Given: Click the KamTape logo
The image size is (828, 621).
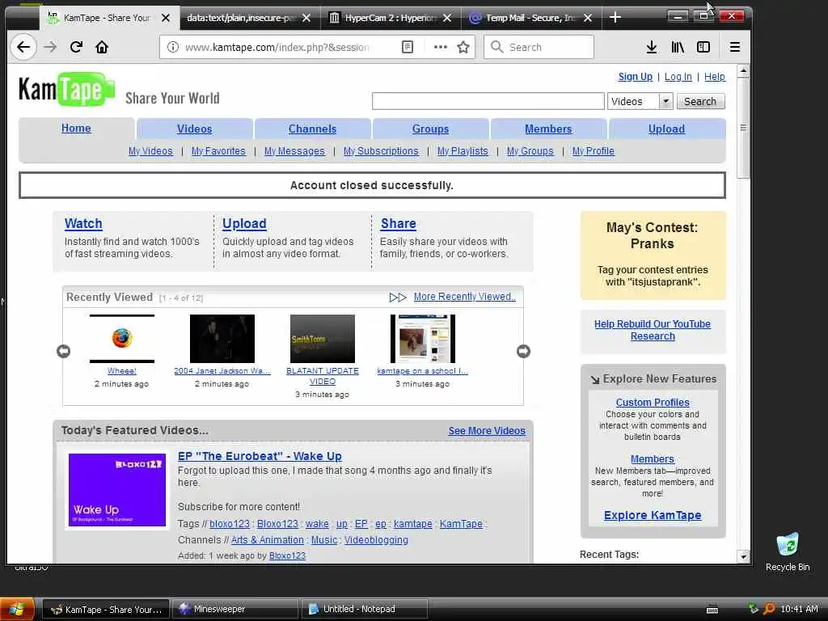Looking at the screenshot, I should point(66,89).
